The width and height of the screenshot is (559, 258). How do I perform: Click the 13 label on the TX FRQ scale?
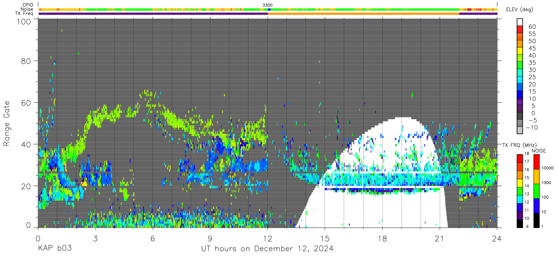click(x=527, y=194)
